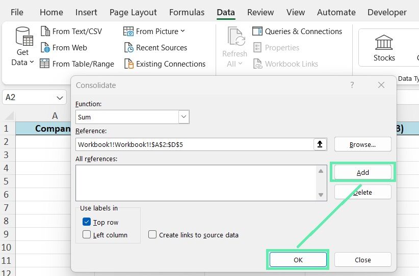The height and width of the screenshot is (276, 419).
Task: Click the All references scroll down arrow
Action: [321, 195]
